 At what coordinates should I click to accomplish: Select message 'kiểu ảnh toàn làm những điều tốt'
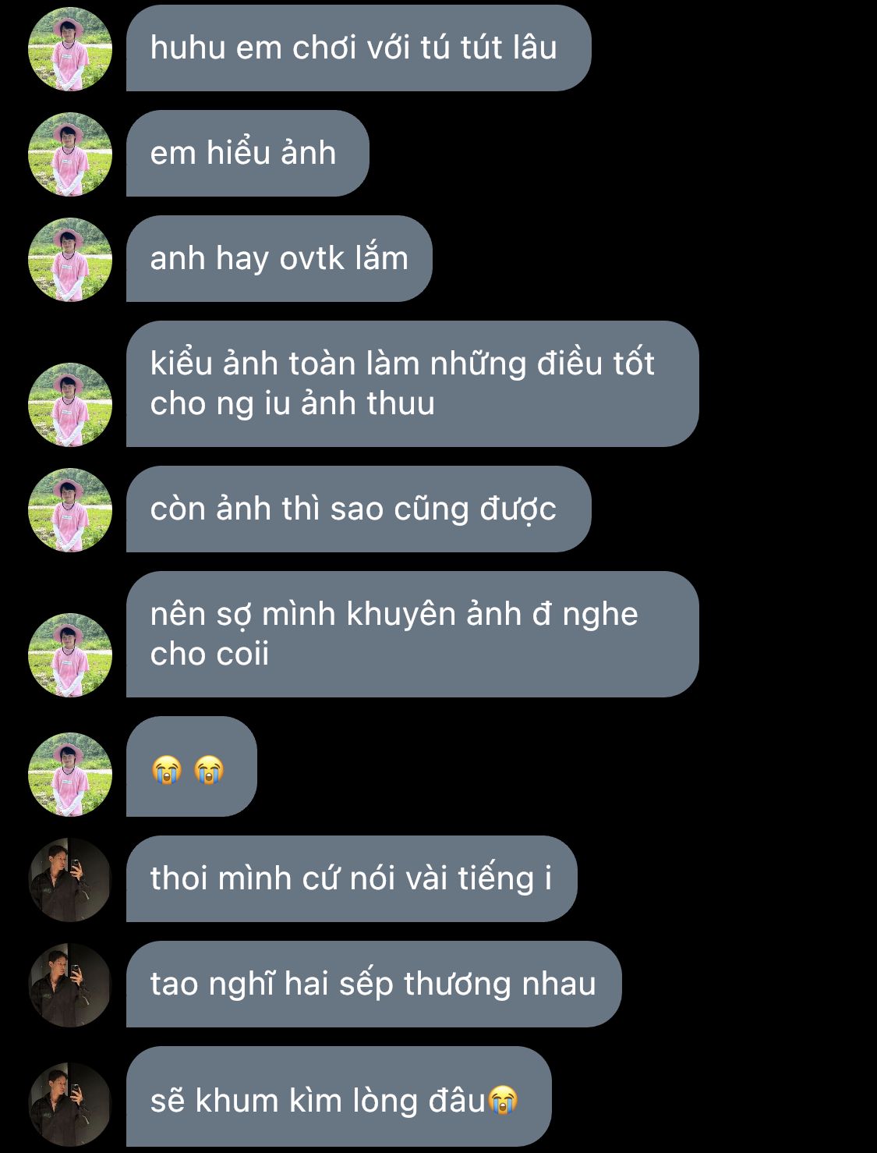coord(412,384)
